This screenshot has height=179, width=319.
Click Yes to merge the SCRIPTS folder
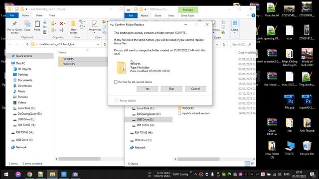148,89
